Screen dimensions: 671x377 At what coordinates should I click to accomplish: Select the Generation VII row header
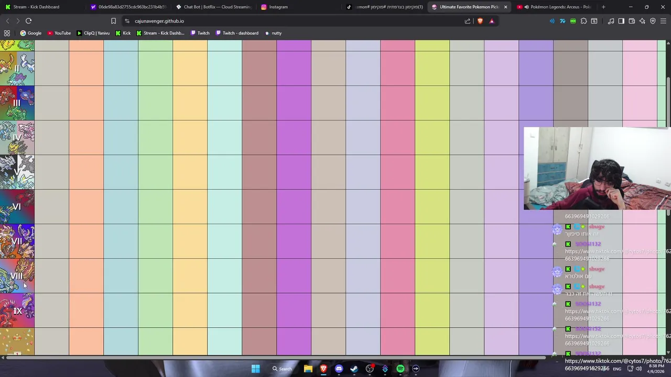point(17,241)
